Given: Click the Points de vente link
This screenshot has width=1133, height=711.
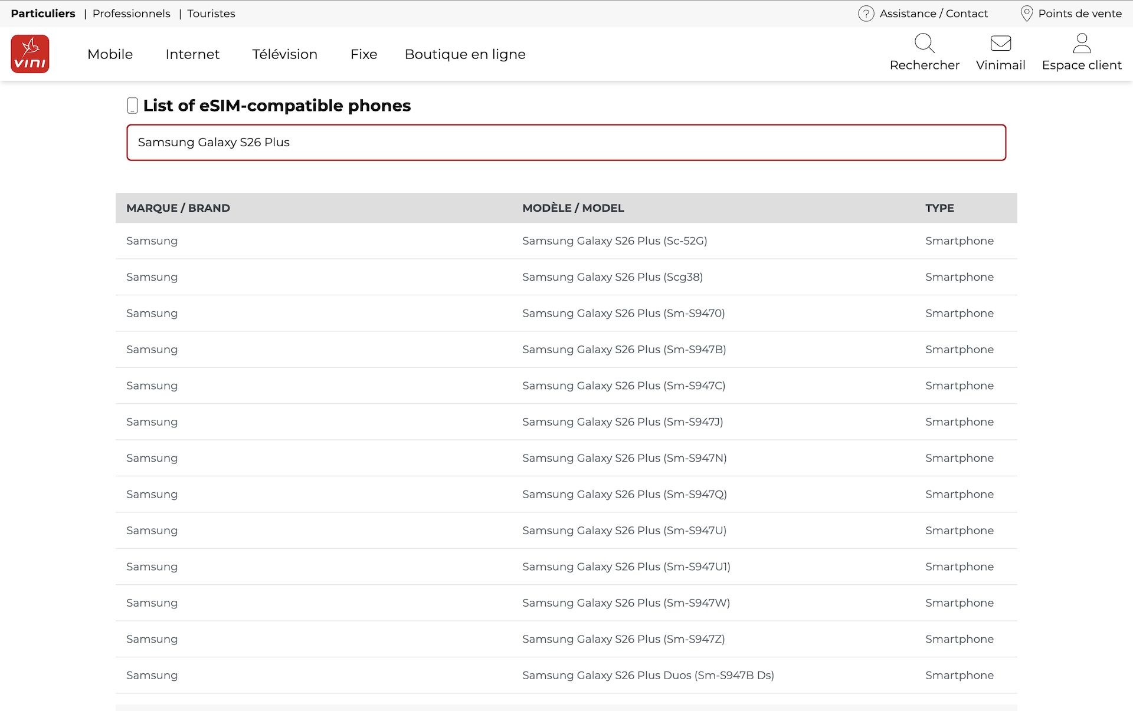Looking at the screenshot, I should (1079, 14).
